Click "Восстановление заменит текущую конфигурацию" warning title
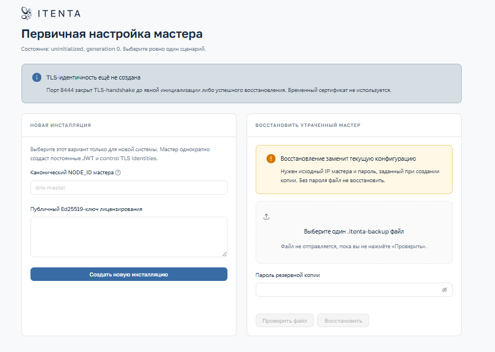The width and height of the screenshot is (495, 352). pyautogui.click(x=348, y=159)
